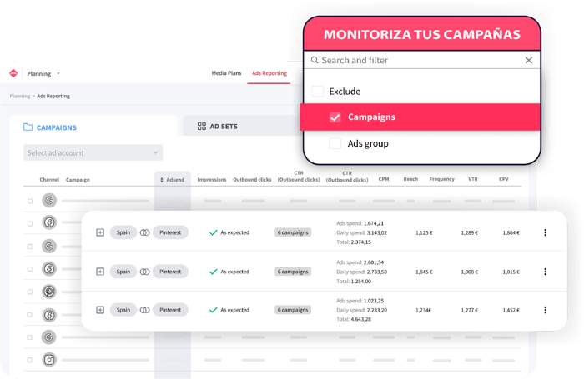This screenshot has height=379, width=584.
Task: Click the folder icon beside CAMPAIGNS
Action: pos(28,127)
